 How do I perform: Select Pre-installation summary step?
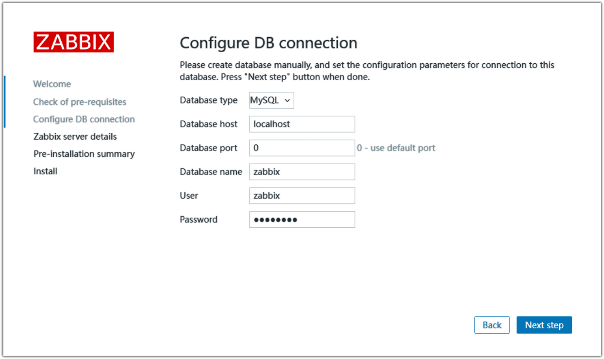point(84,154)
